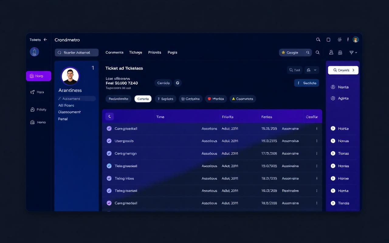Select the Sopiats filter chip

pos(166,99)
